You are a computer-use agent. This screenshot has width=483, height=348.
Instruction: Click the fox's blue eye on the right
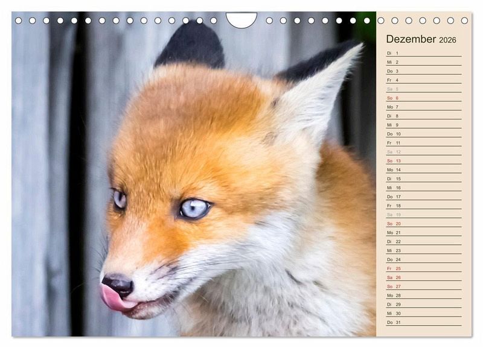pos(194,209)
